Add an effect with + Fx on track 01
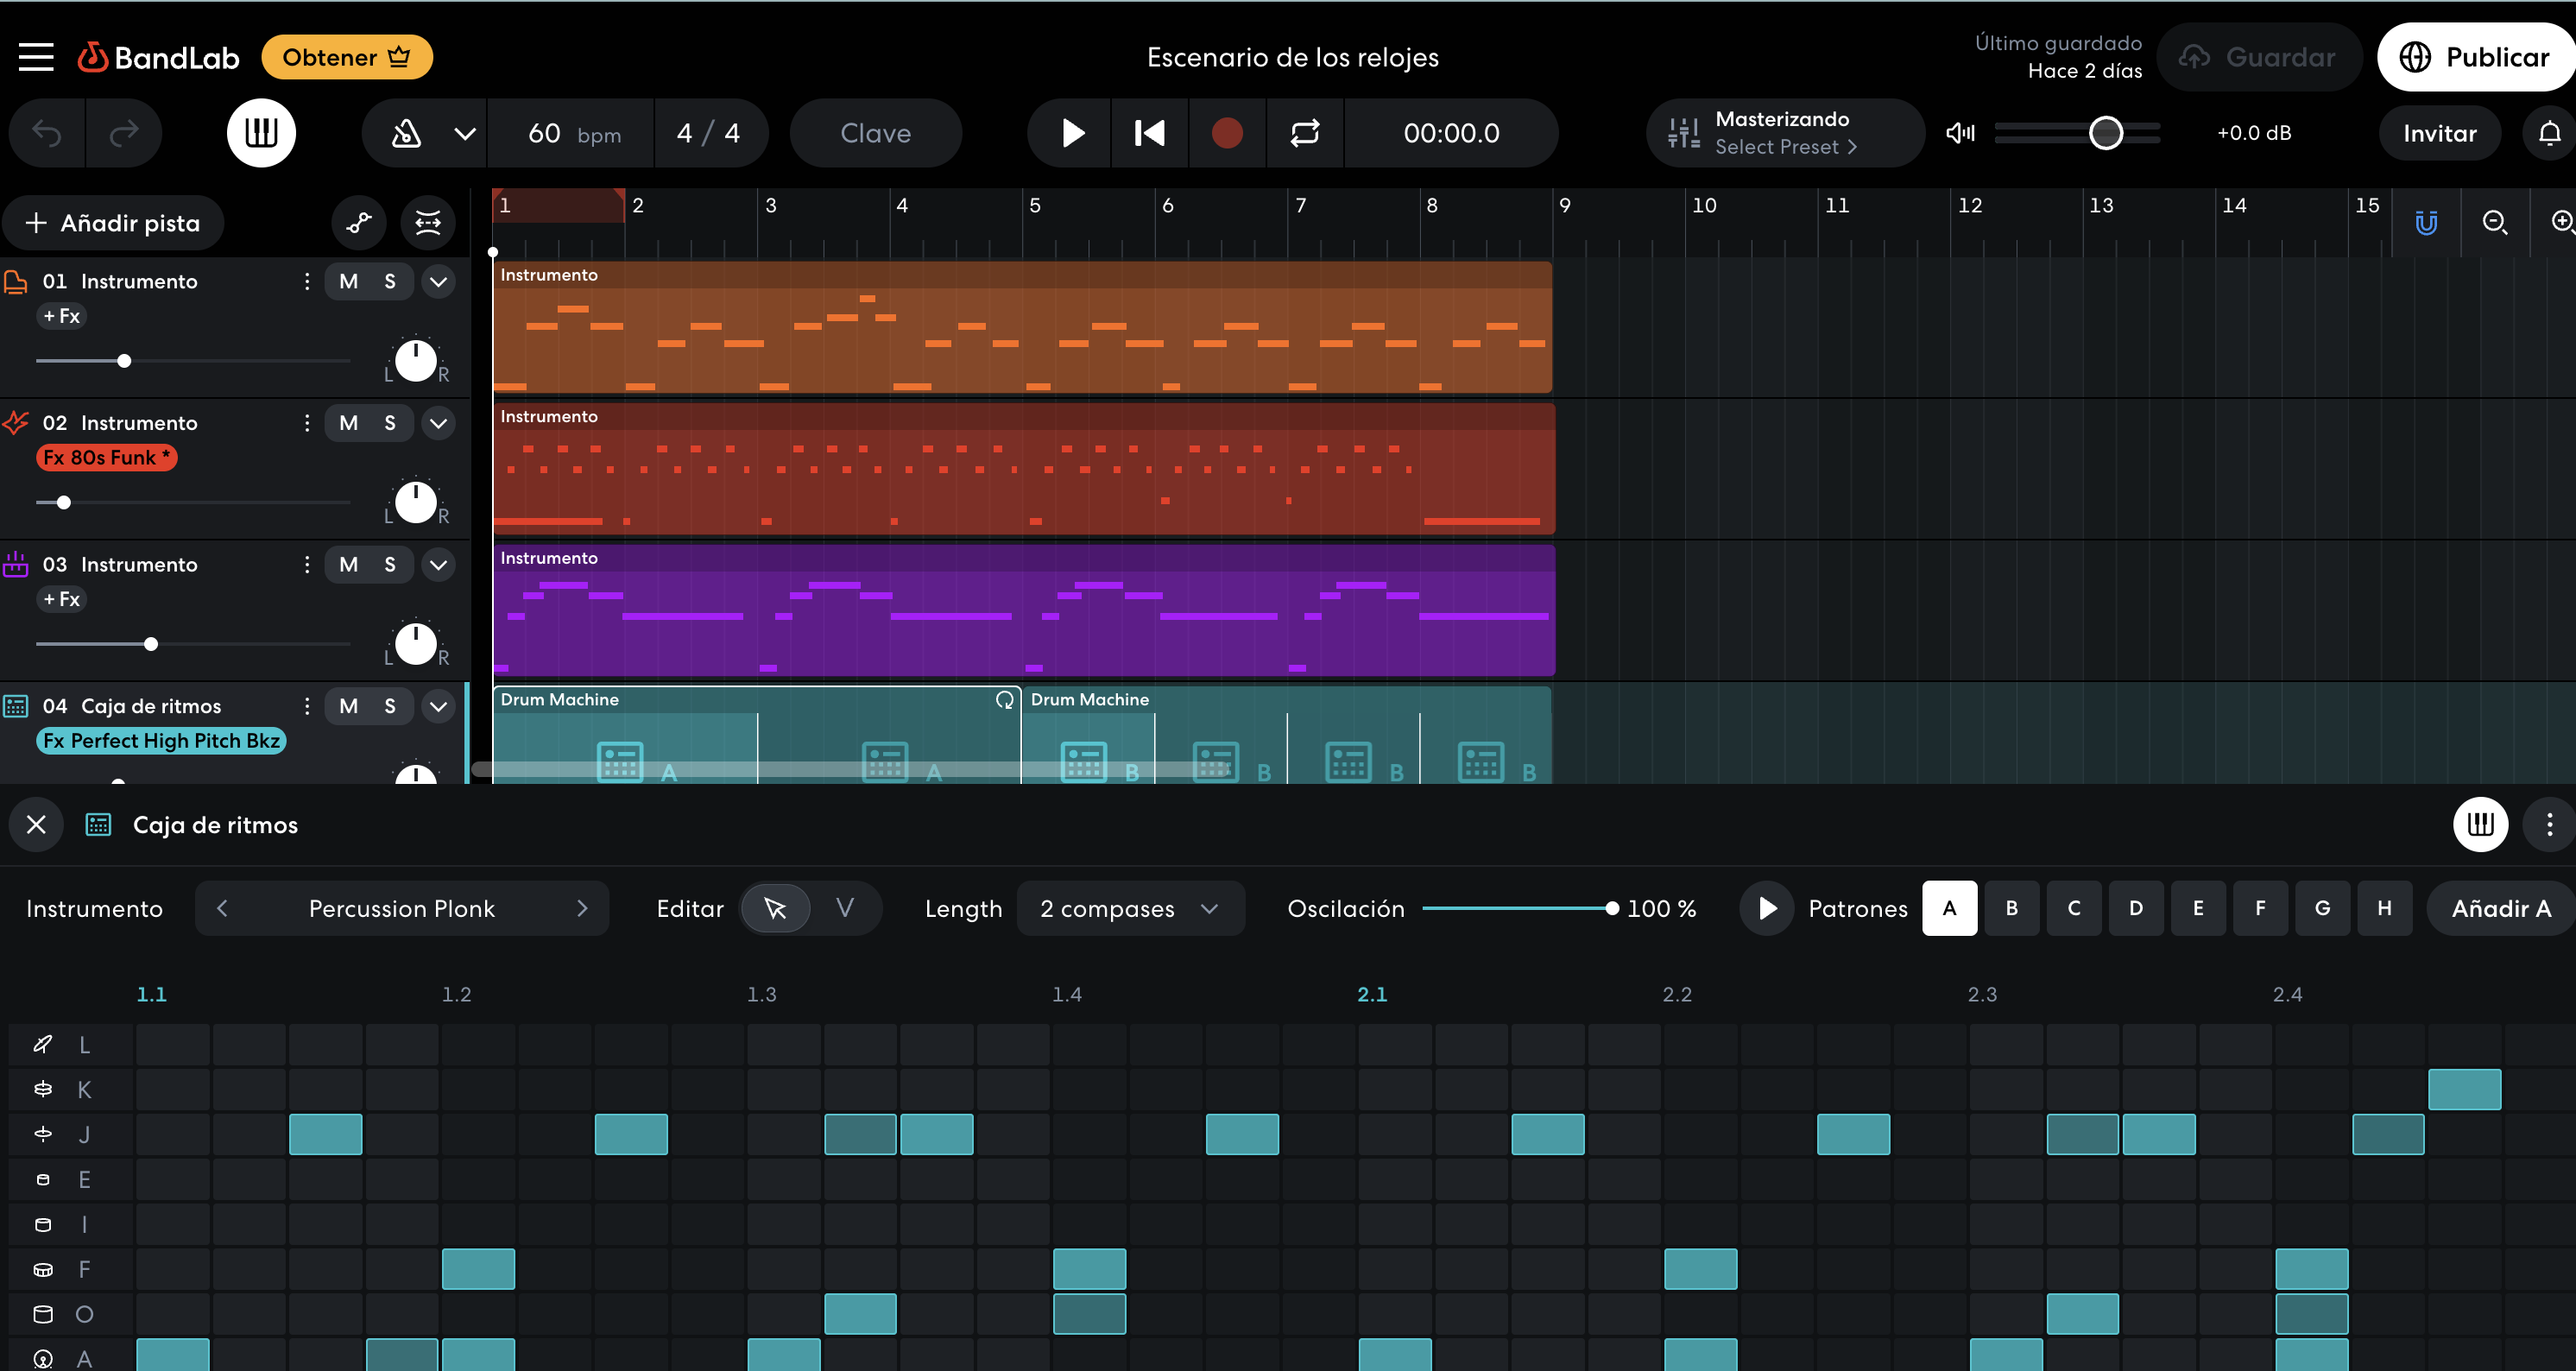2576x1371 pixels. (62, 316)
